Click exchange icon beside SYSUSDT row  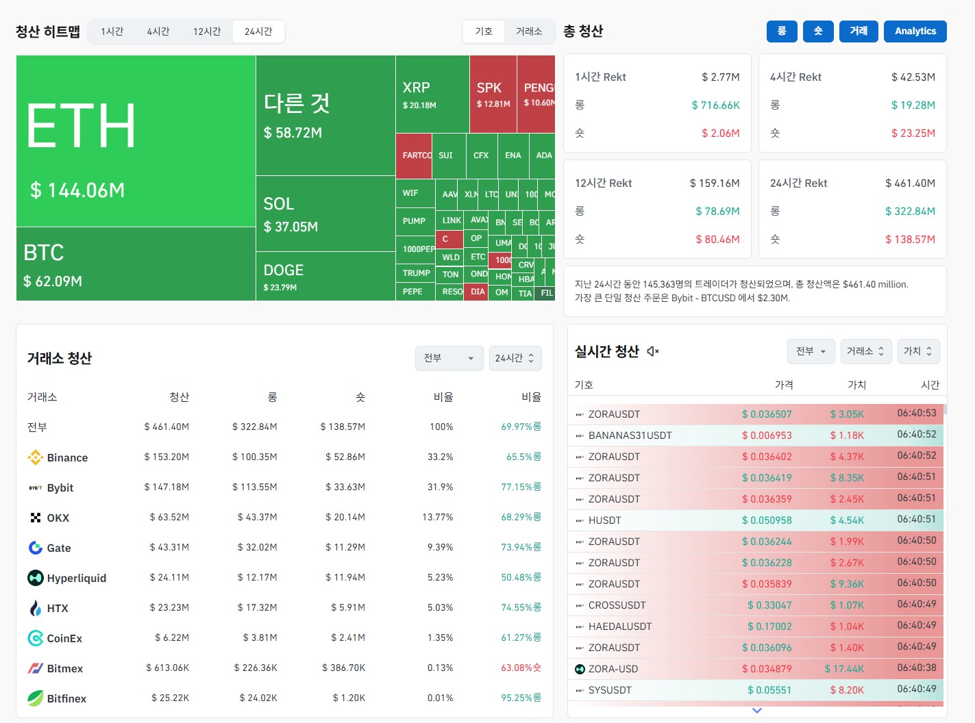click(x=580, y=690)
